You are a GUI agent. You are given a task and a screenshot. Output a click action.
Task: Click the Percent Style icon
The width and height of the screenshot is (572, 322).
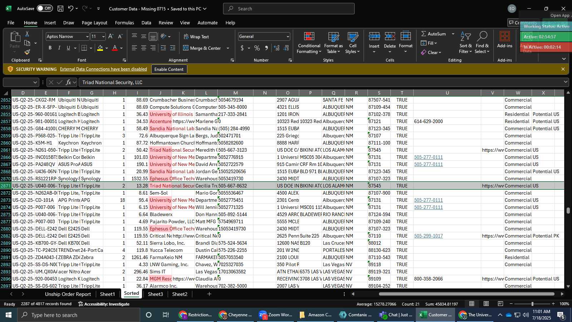coord(257,48)
